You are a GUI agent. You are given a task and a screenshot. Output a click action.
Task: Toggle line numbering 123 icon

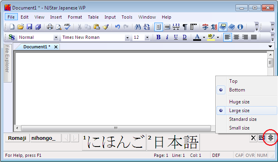click(x=176, y=27)
